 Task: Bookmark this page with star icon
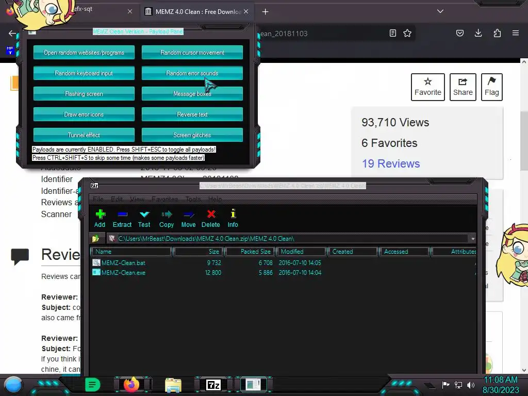pyautogui.click(x=407, y=33)
